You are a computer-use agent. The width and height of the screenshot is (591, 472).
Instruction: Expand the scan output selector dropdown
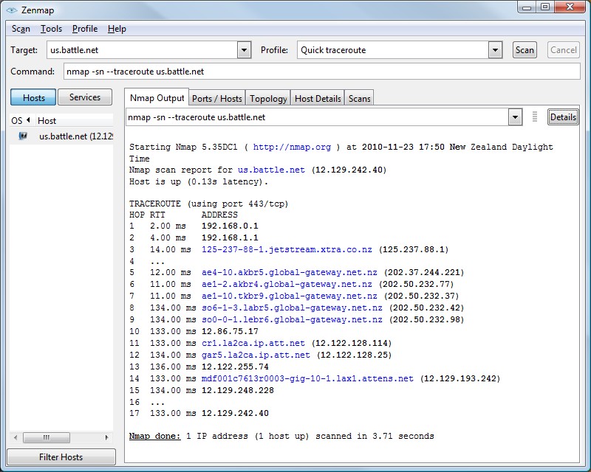pyautogui.click(x=515, y=117)
